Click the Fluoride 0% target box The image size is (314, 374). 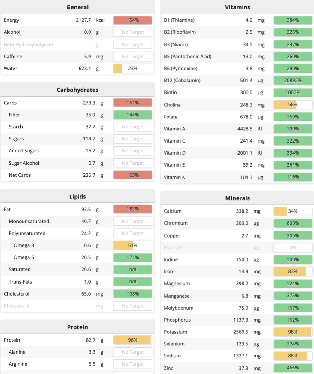click(x=293, y=247)
